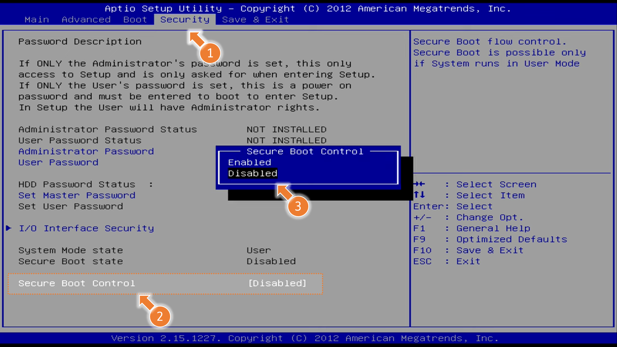
Task: Click F1 General Help entry
Action: point(472,228)
